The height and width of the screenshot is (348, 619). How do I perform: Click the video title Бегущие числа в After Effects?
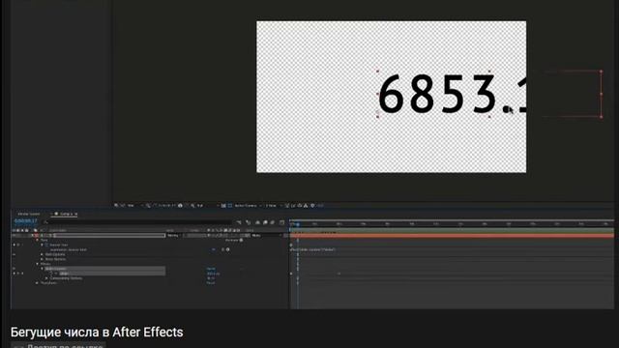[x=97, y=333]
